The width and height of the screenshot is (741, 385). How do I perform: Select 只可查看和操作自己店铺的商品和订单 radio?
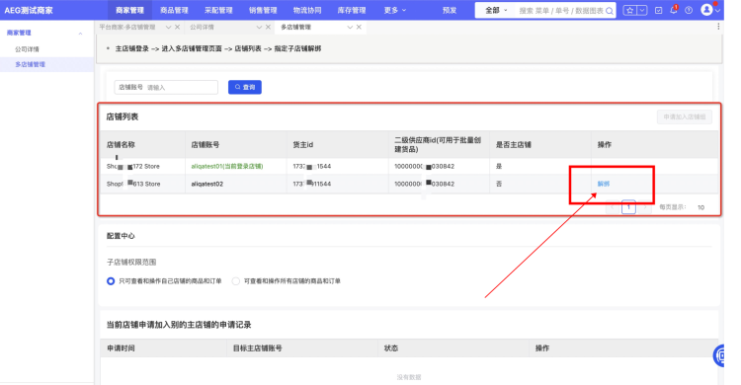click(111, 281)
